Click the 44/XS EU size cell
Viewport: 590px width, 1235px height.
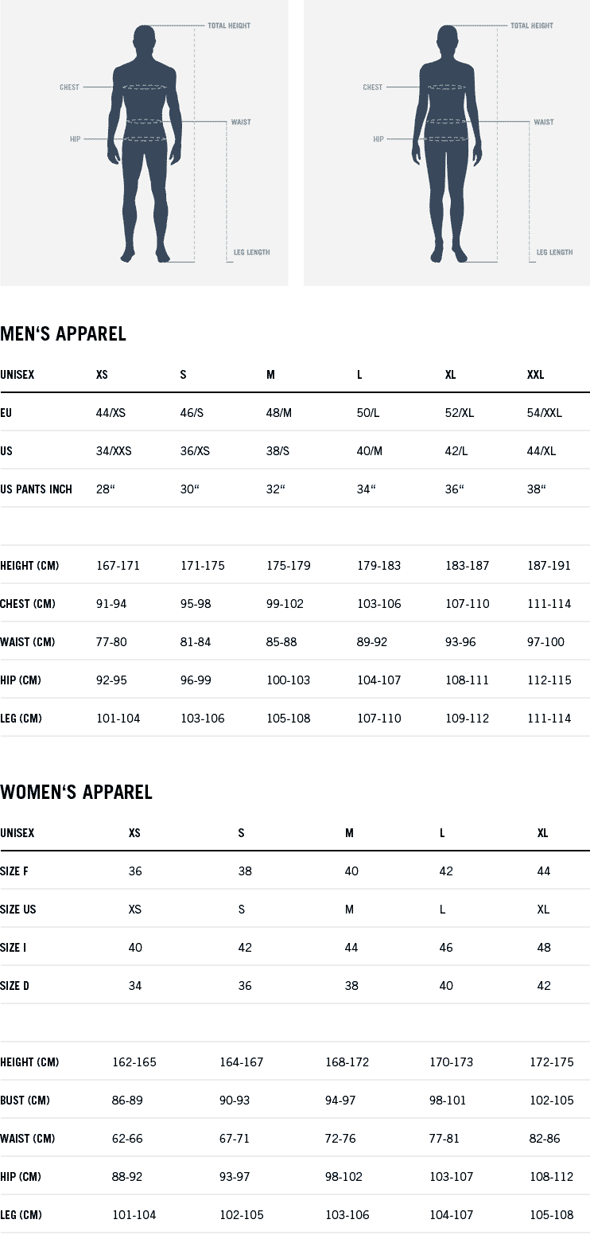tap(111, 413)
